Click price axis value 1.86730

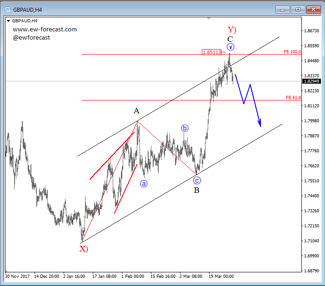coord(311,31)
